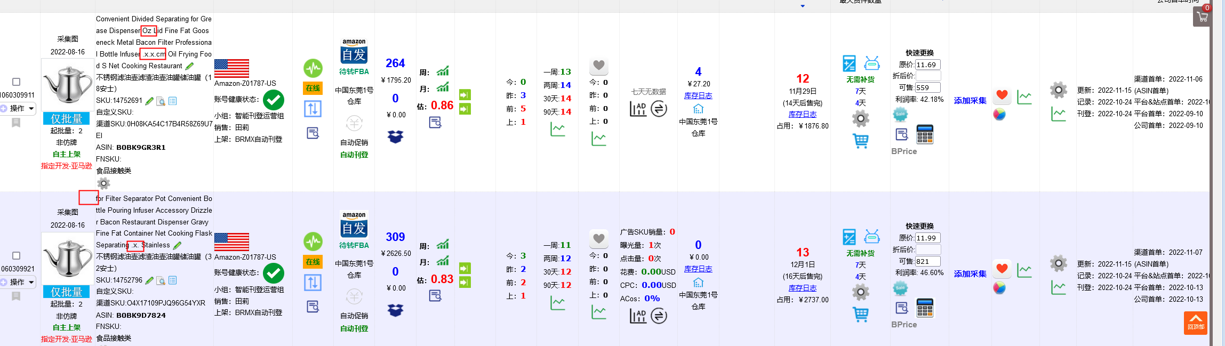Viewport: 1225px width, 346px height.
Task: Focus 原价 field showing 11.99
Action: tap(928, 238)
